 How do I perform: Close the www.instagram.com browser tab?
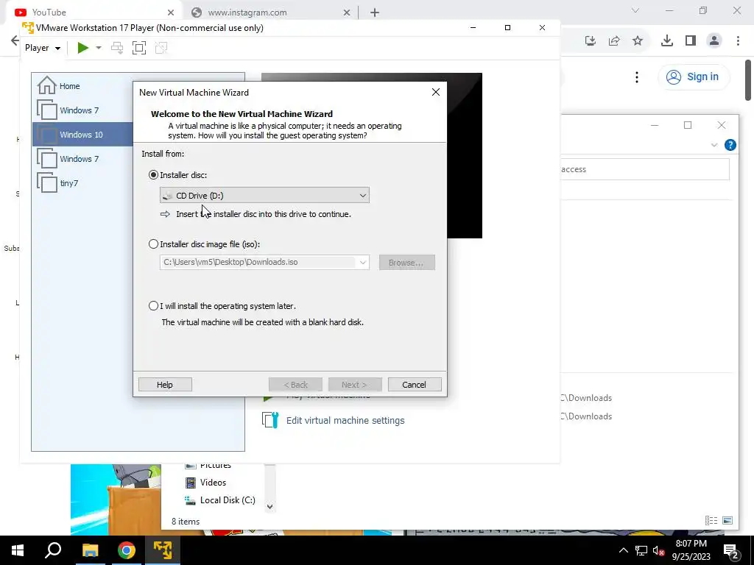pos(347,13)
